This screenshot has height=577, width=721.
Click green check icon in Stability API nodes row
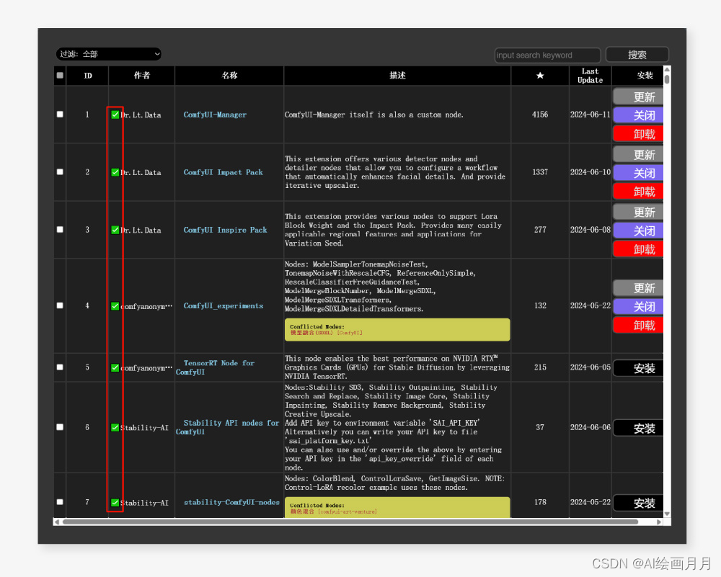[115, 427]
